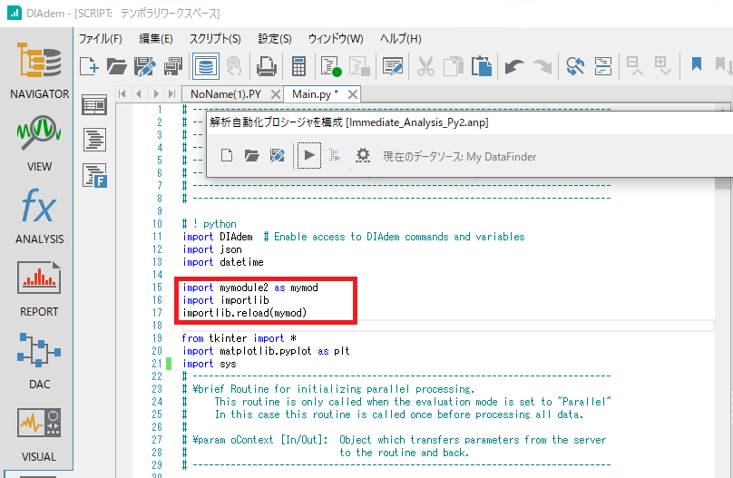Run analysis procedure with play button
Viewport: 733px width, 478px height.
click(309, 155)
